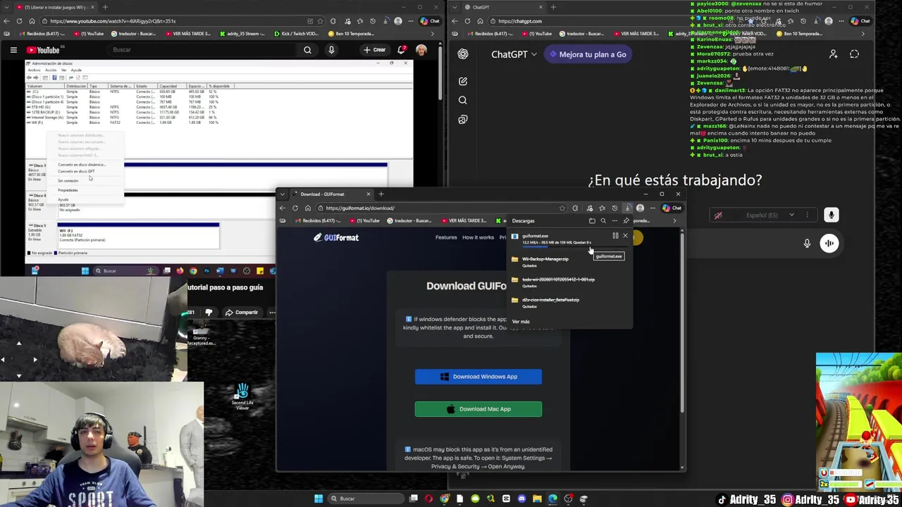Image resolution: width=902 pixels, height=507 pixels.
Task: Pin the Descargas panel
Action: point(626,221)
